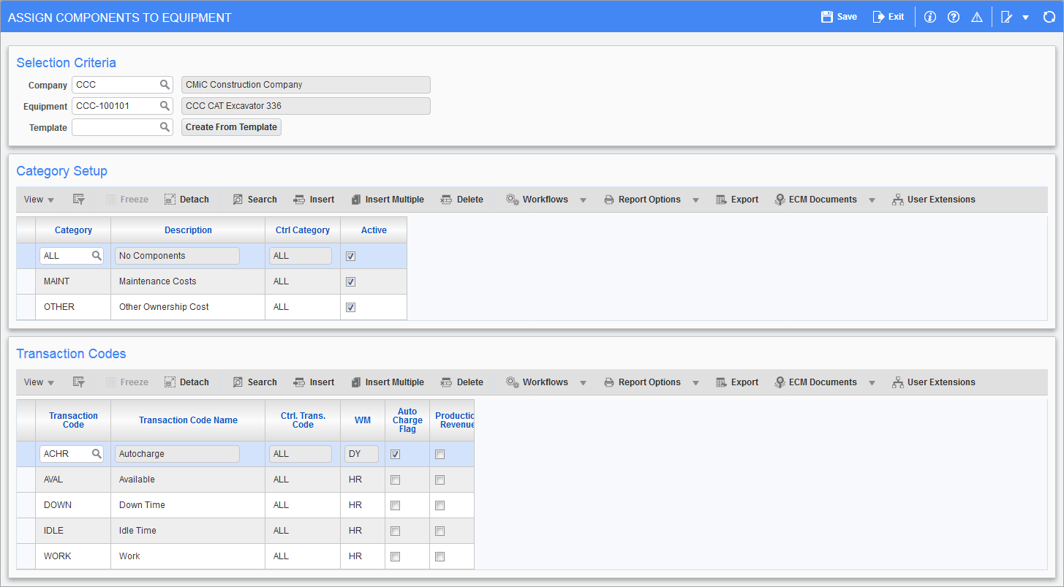Click the Transaction Code Name column header
The image size is (1064, 587).
point(188,420)
